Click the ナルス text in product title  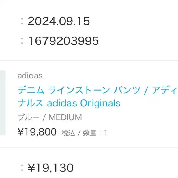tap(31, 103)
